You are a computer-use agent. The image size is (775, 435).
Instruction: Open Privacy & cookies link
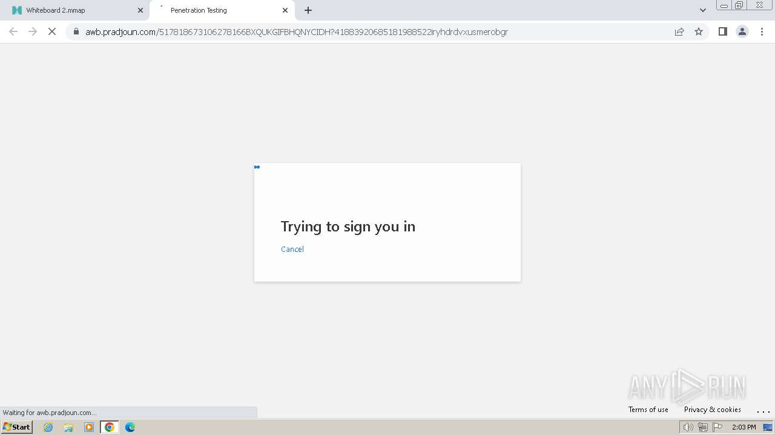pos(713,410)
